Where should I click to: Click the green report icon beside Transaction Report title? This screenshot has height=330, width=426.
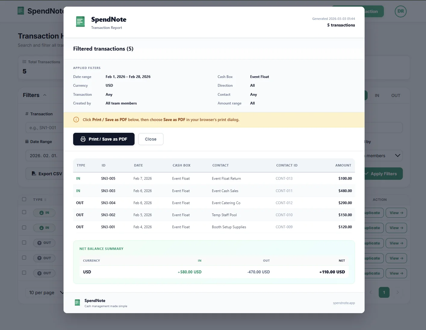coord(80,22)
